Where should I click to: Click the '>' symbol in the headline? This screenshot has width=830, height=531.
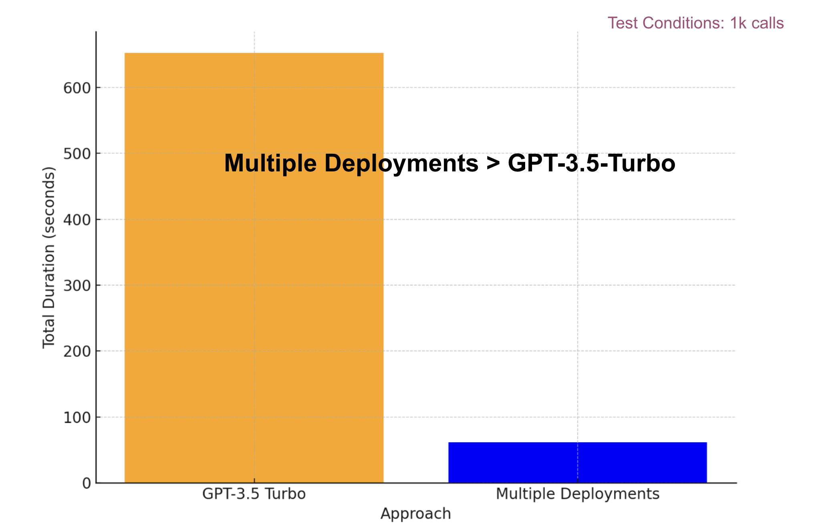493,163
